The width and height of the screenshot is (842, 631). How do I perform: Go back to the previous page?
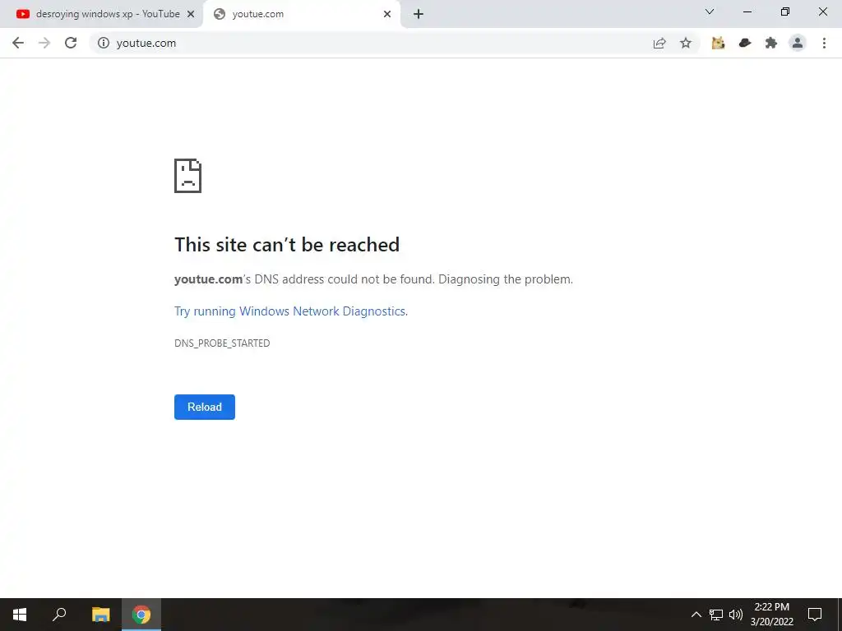click(x=18, y=43)
